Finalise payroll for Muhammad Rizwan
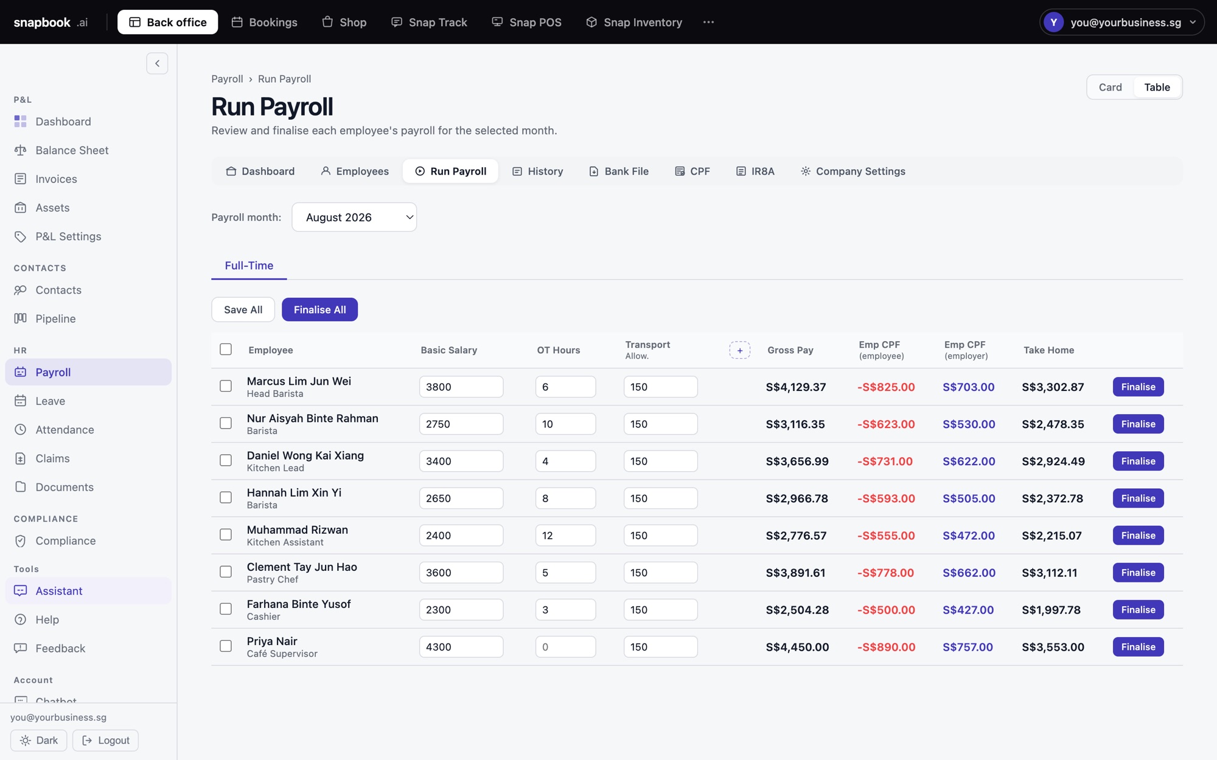The image size is (1217, 760). pos(1138,535)
